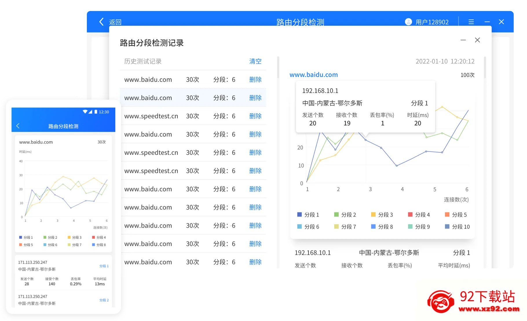Click the scrollbar on the detail panel

(485, 68)
